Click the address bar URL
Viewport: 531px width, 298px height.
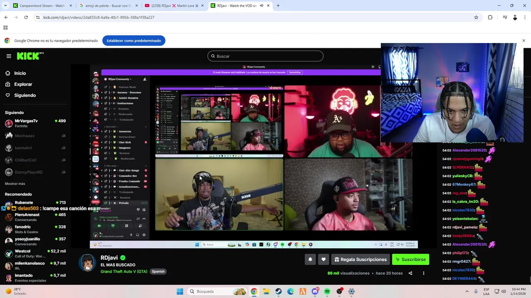[99, 17]
